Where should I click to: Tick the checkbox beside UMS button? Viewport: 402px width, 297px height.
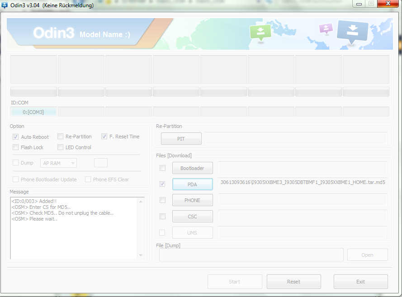[x=162, y=233]
